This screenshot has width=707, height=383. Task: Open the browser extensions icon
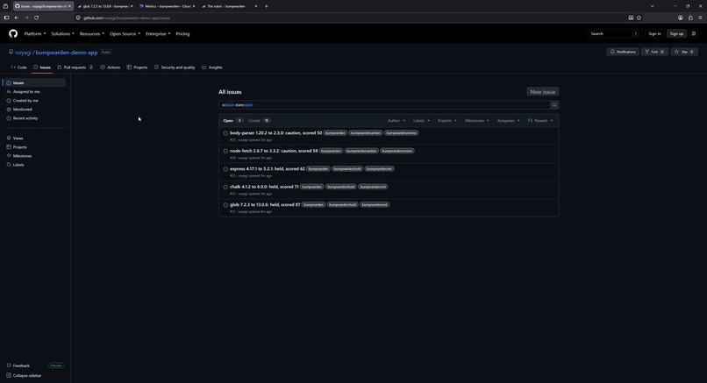pyautogui.click(x=690, y=18)
